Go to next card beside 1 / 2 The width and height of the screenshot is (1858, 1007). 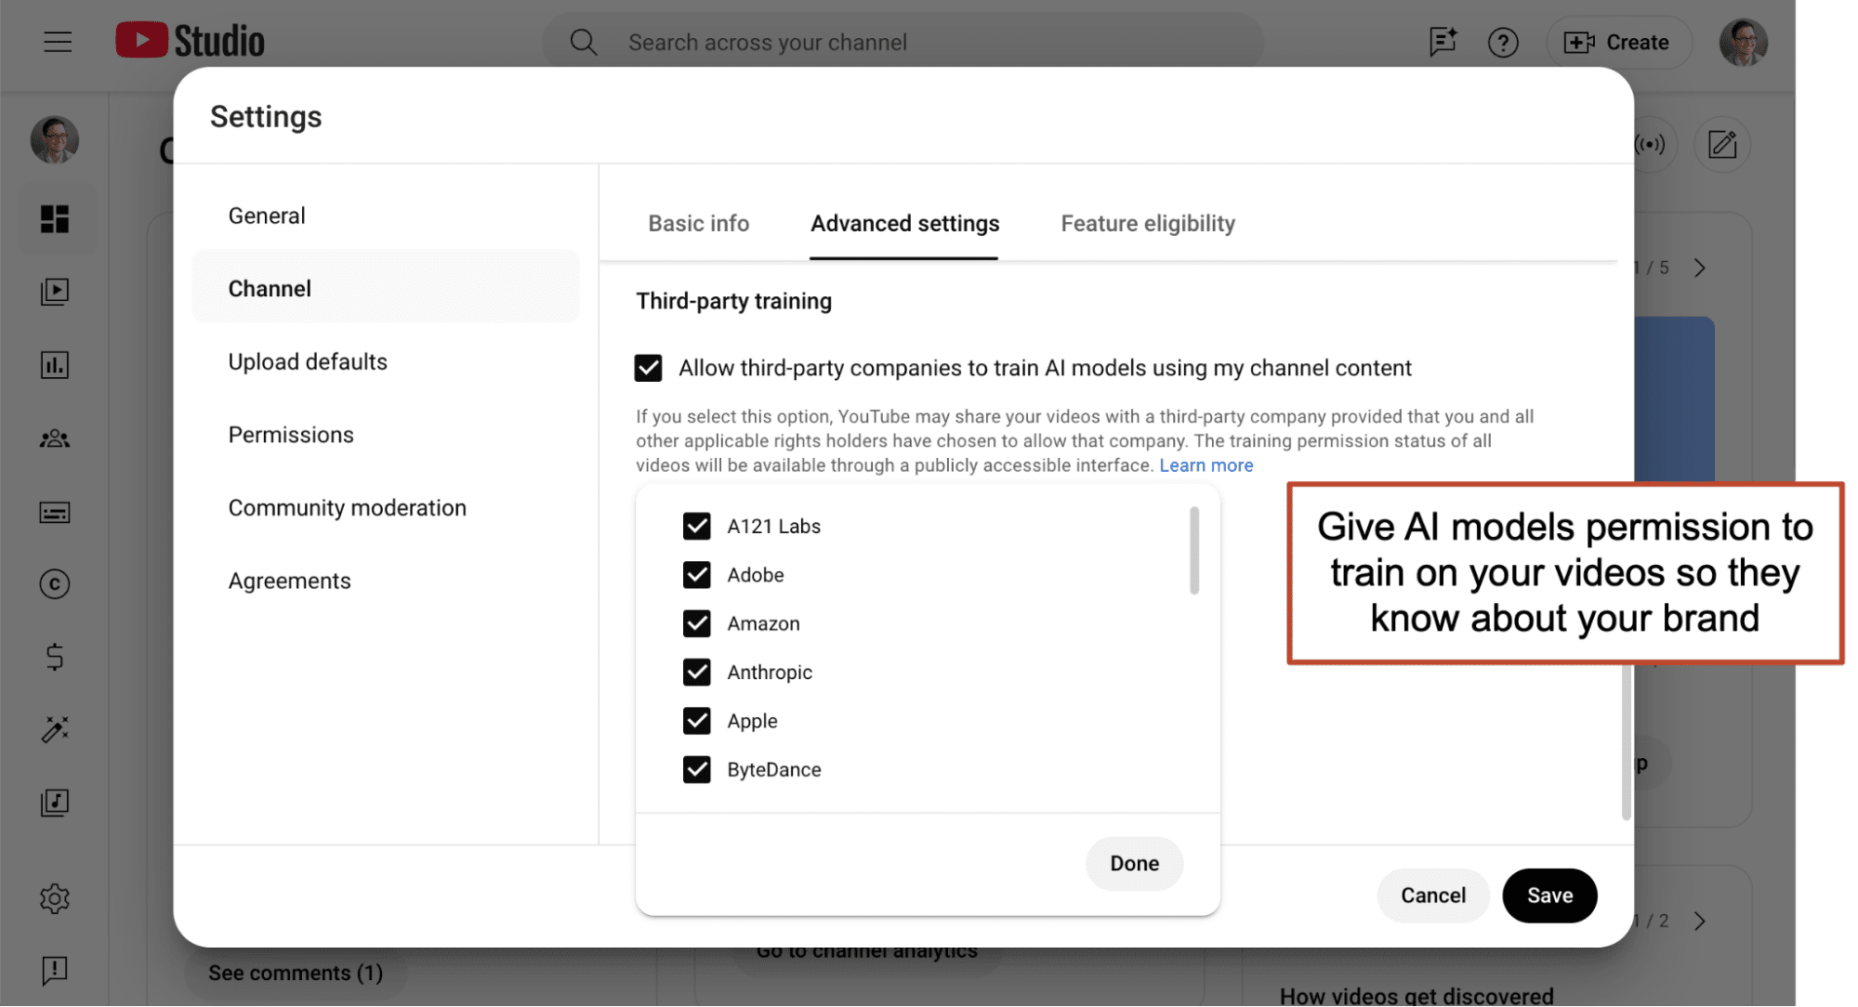point(1700,922)
